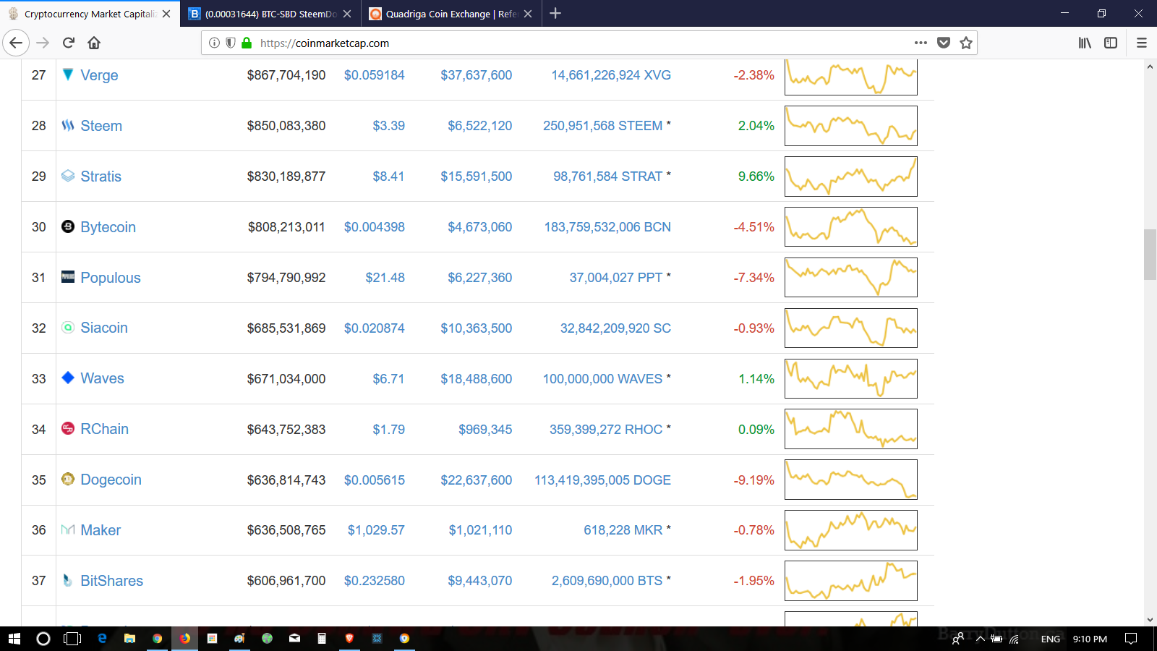The width and height of the screenshot is (1157, 651).
Task: Open the Firefox Library
Action: click(1085, 43)
